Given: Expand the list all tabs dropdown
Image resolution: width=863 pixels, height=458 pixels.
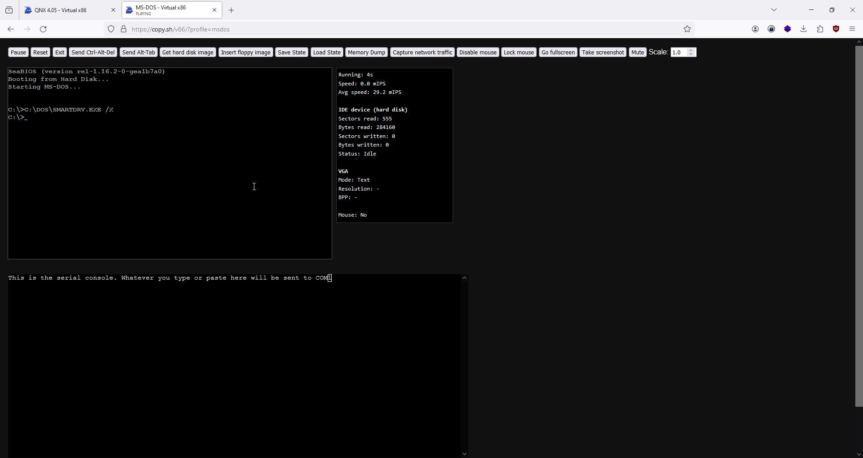Looking at the screenshot, I should 774,10.
